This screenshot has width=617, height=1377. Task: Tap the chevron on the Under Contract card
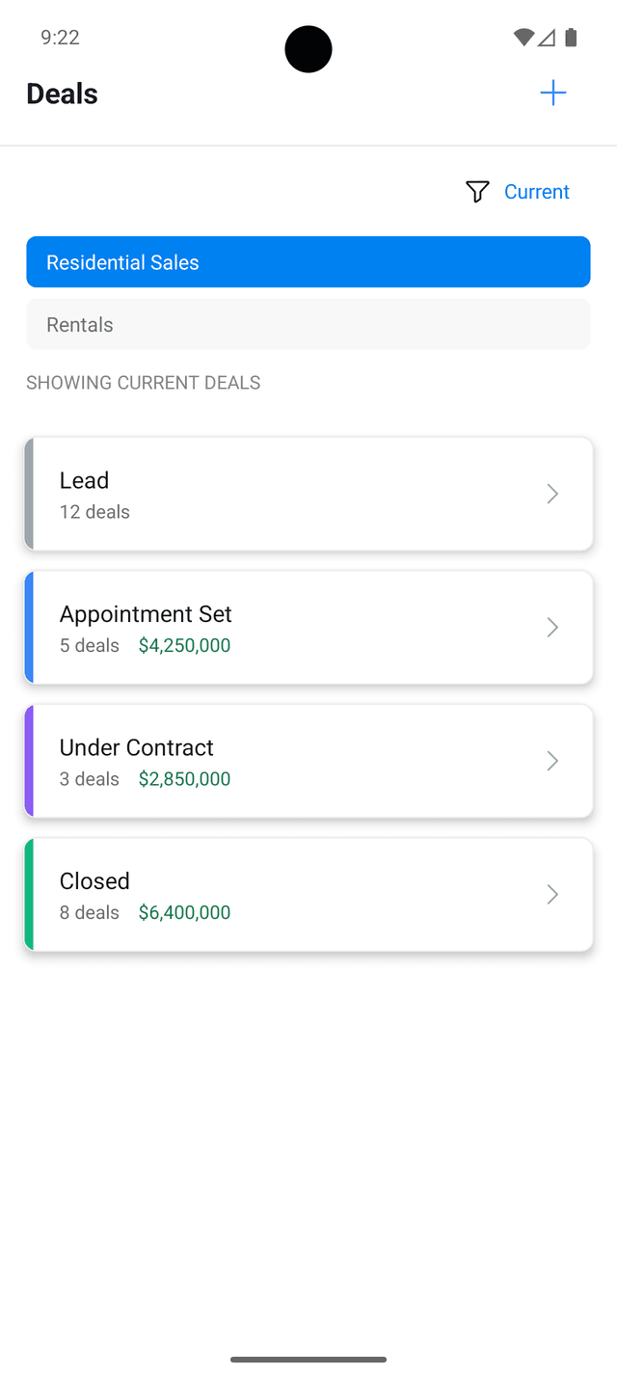[552, 761]
